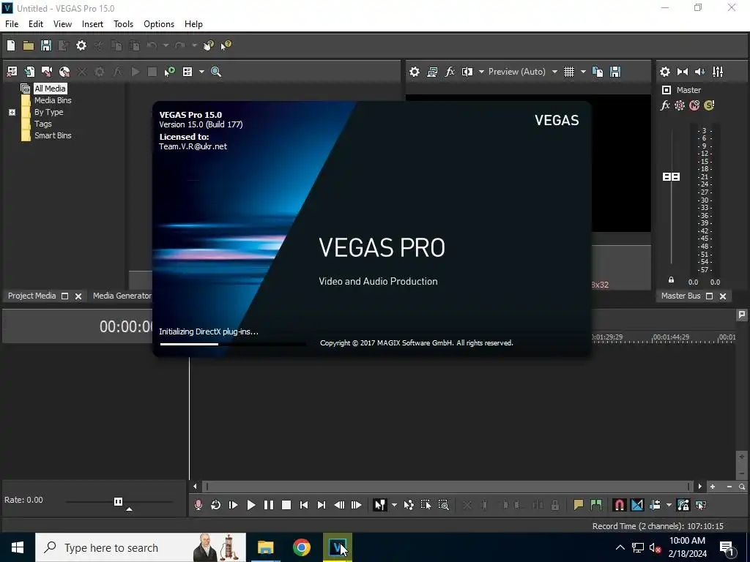Open the View menu
Screen dimensions: 750x562
click(x=63, y=24)
